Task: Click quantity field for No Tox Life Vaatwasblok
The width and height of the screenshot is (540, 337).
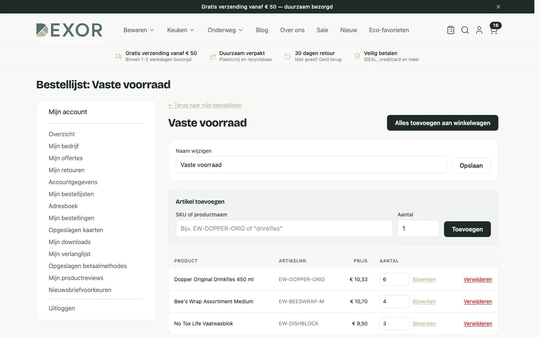Action: point(394,324)
